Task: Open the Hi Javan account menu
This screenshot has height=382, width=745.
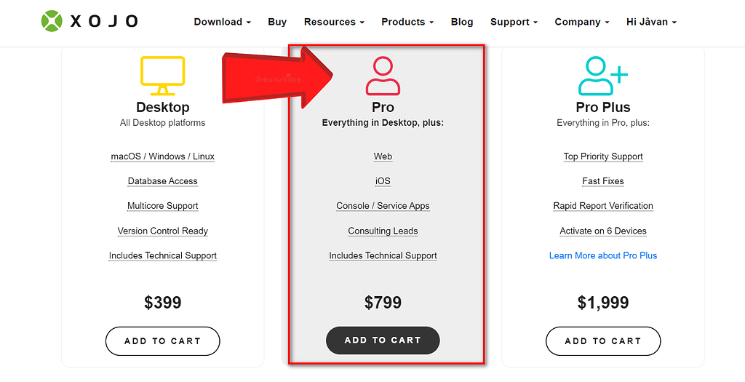Action: click(651, 22)
